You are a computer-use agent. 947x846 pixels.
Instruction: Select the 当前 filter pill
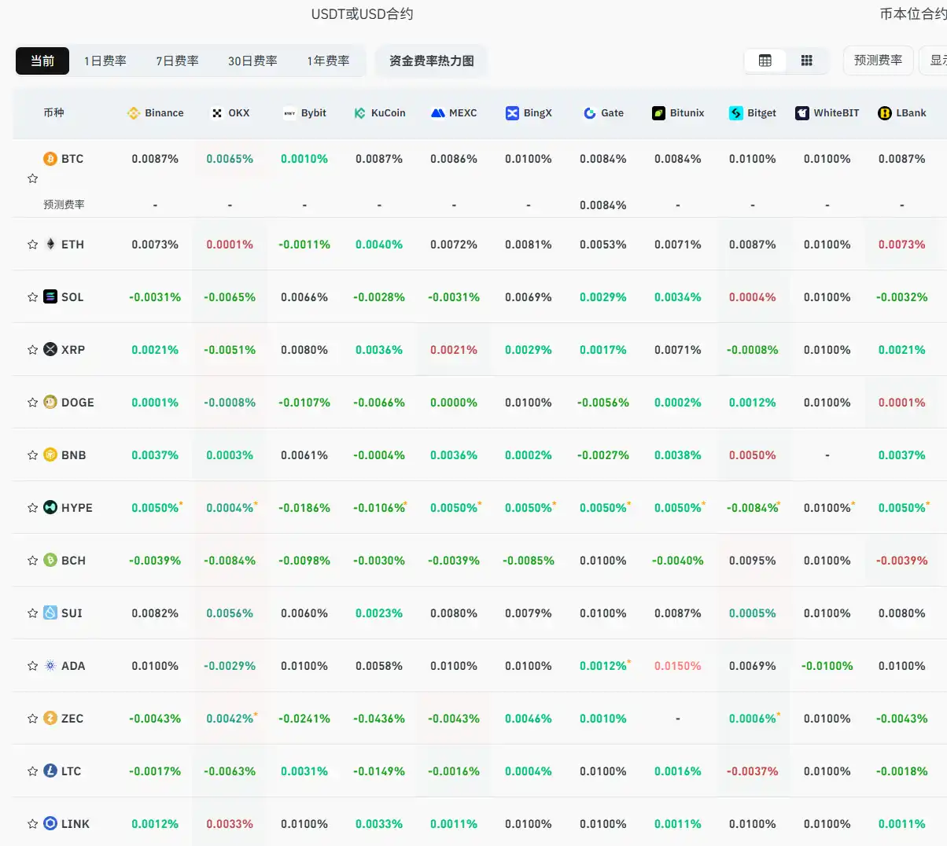coord(42,60)
